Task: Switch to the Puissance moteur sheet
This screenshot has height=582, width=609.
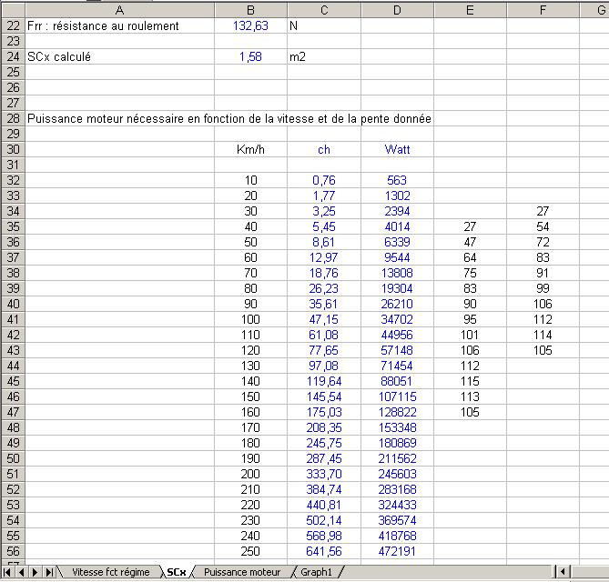Action: pyautogui.click(x=241, y=573)
